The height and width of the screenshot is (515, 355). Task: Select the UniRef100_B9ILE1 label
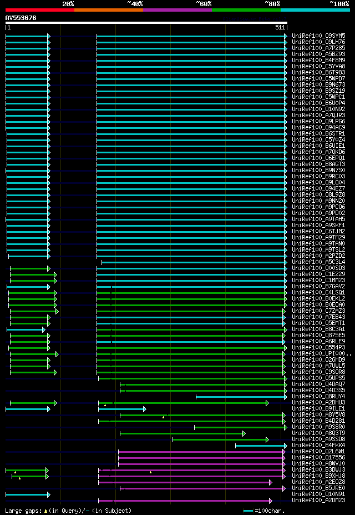tap(318, 409)
